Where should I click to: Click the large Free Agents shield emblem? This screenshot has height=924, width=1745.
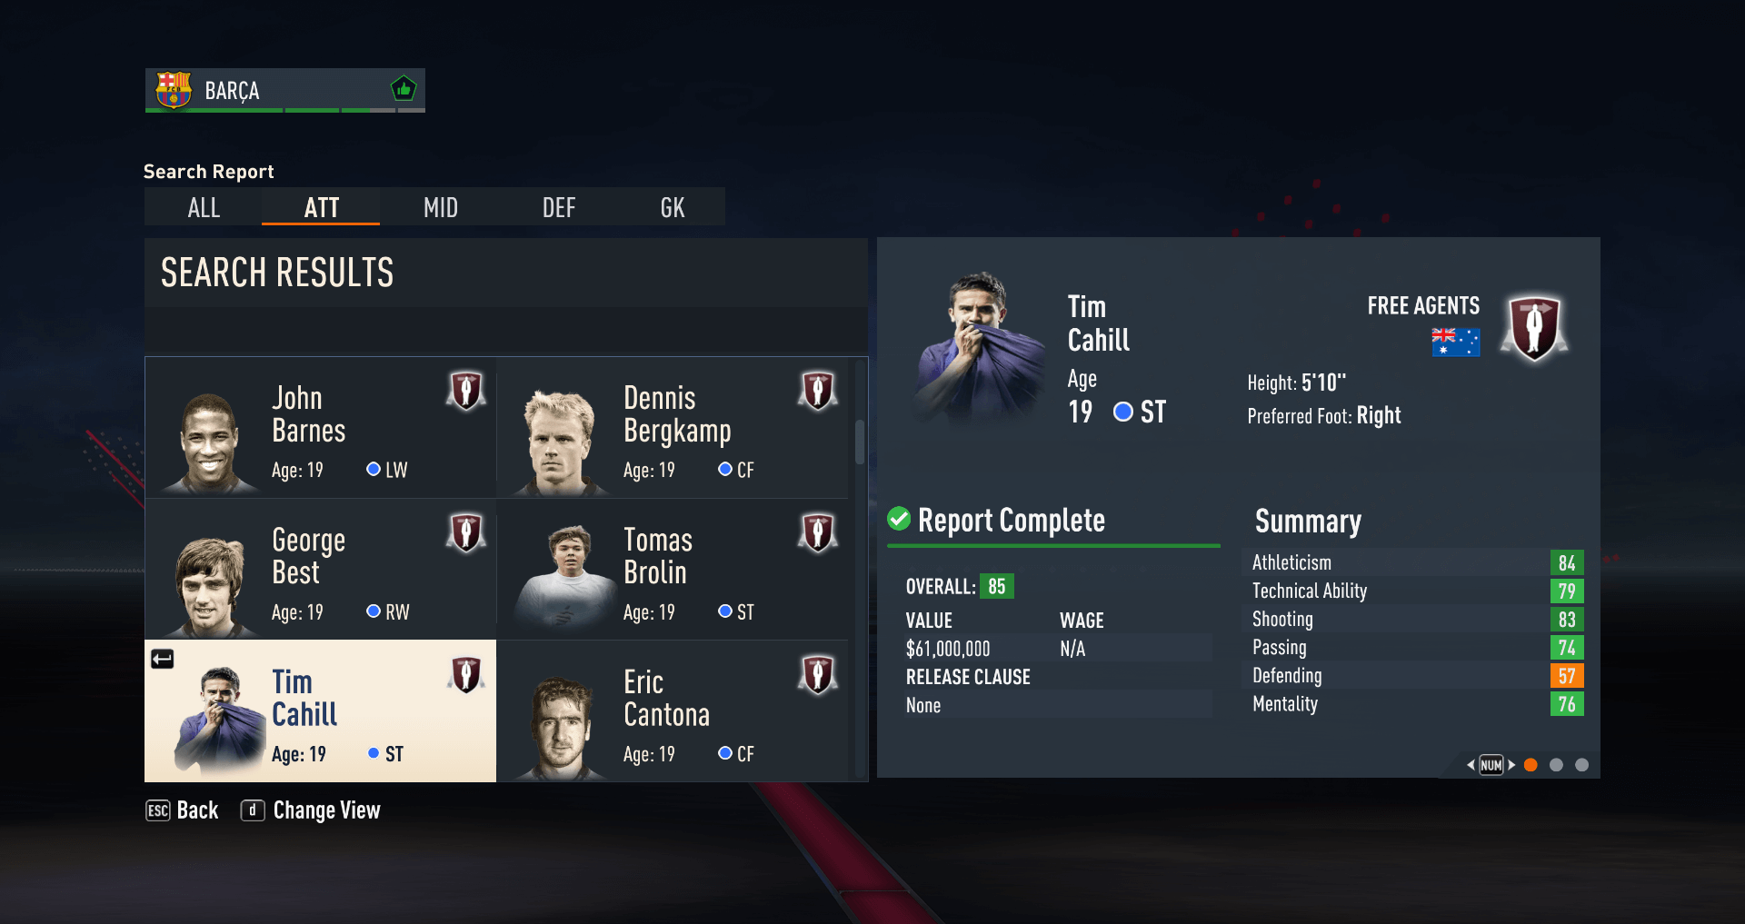1534,327
